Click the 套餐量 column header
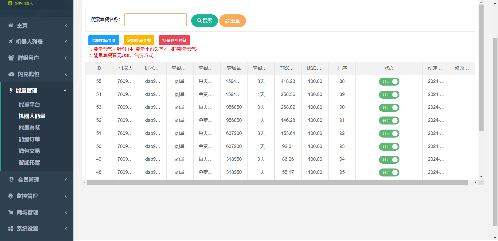Screen dimensions: 498x241 pyautogui.click(x=234, y=68)
